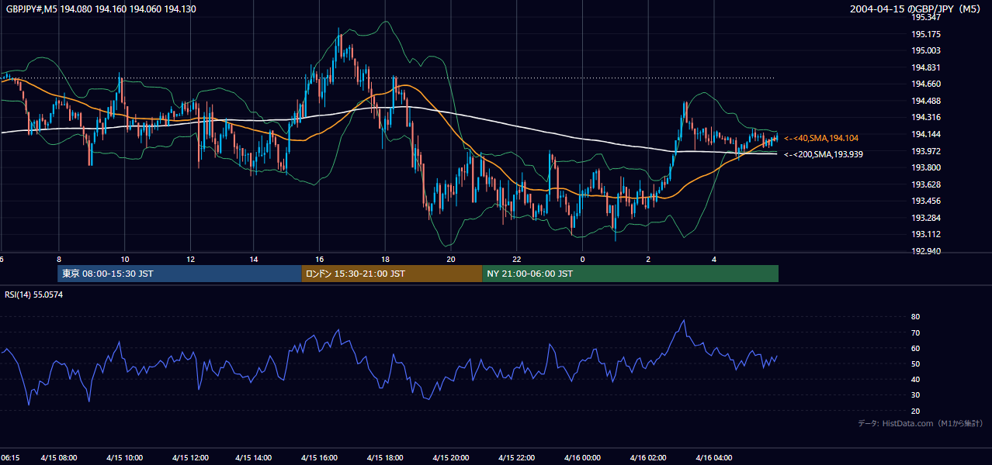
Task: Click the '2004-04-15 のGBP/JPY (M5)' heading
Action: pyautogui.click(x=916, y=9)
